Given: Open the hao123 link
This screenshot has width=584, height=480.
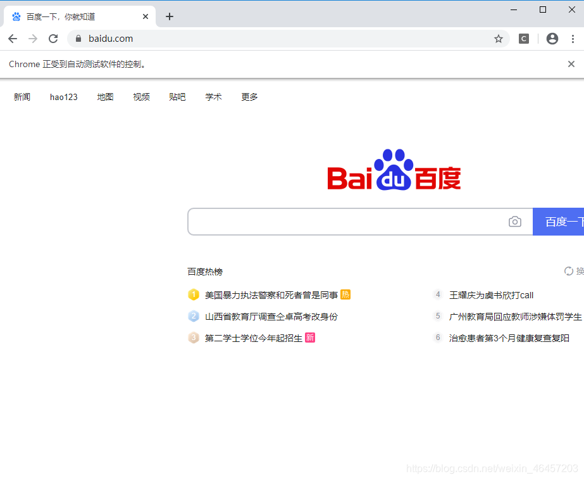Looking at the screenshot, I should [x=64, y=97].
